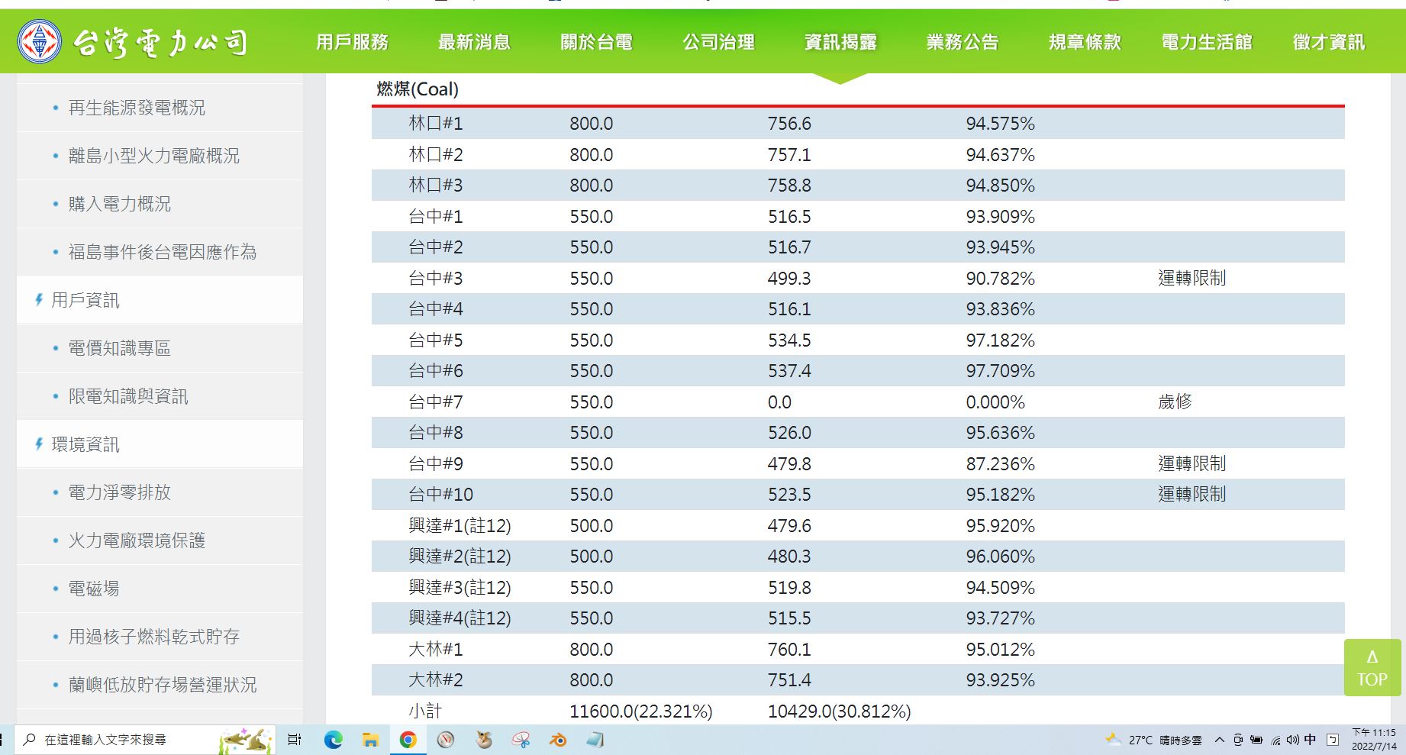Open 用過核子燃料乾式貯存 sidebar link
Screen dimensions: 1406x755
(x=153, y=637)
